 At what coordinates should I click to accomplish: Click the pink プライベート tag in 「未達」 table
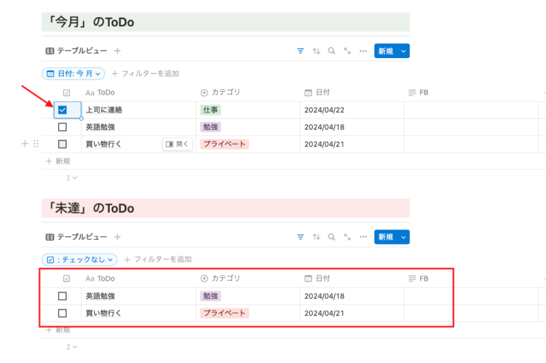click(225, 313)
